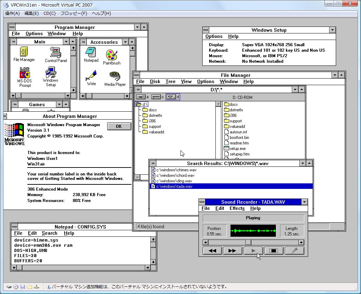Click the microphone record button
This screenshot has width=361, height=294.
point(295,251)
